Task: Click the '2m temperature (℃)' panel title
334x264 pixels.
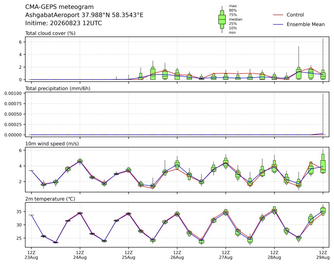Action: tap(50, 199)
